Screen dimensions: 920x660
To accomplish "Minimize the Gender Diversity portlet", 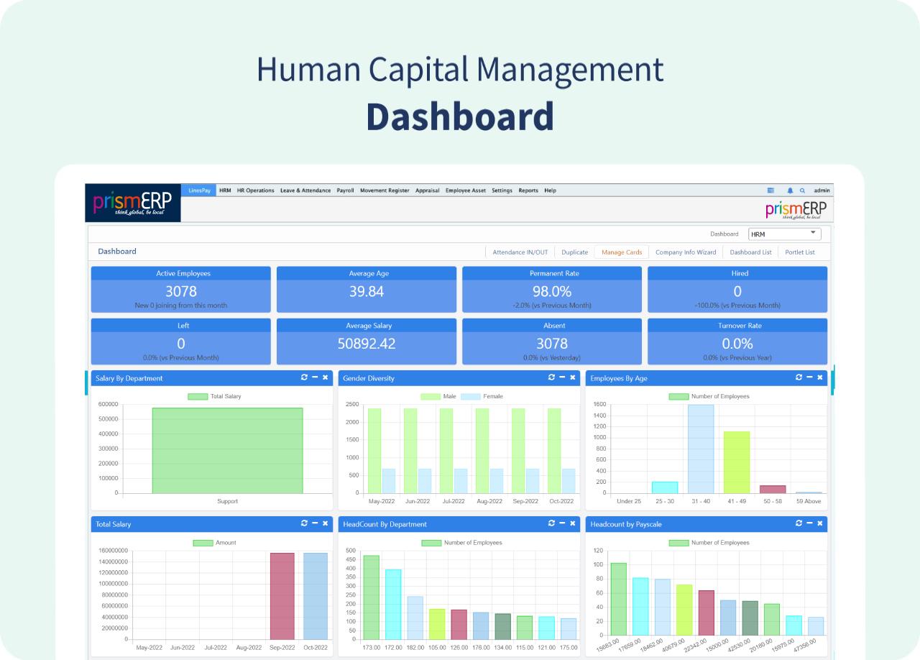I will 562,377.
